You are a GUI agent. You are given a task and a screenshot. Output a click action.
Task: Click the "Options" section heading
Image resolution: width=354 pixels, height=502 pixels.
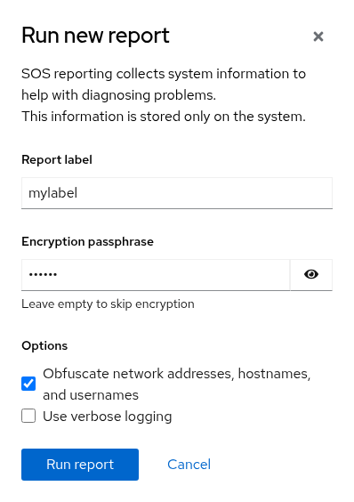44,345
